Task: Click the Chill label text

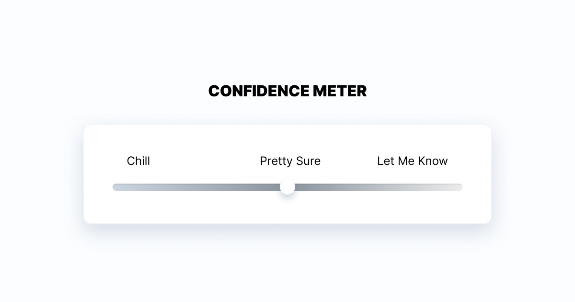Action: [138, 161]
